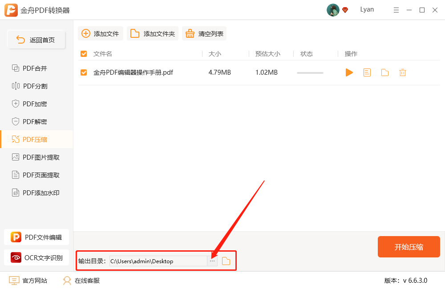Open file details document icon in row
445x289 pixels.
(367, 72)
